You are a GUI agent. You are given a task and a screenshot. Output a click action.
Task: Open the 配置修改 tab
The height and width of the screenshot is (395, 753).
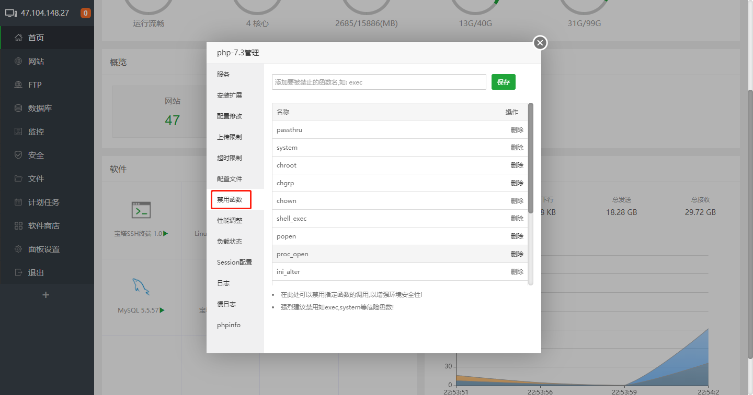(230, 116)
